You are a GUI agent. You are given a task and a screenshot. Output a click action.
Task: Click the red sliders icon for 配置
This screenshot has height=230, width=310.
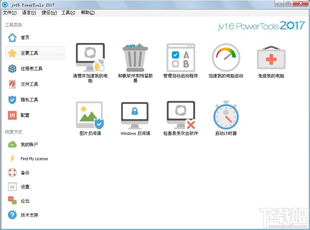point(12,115)
